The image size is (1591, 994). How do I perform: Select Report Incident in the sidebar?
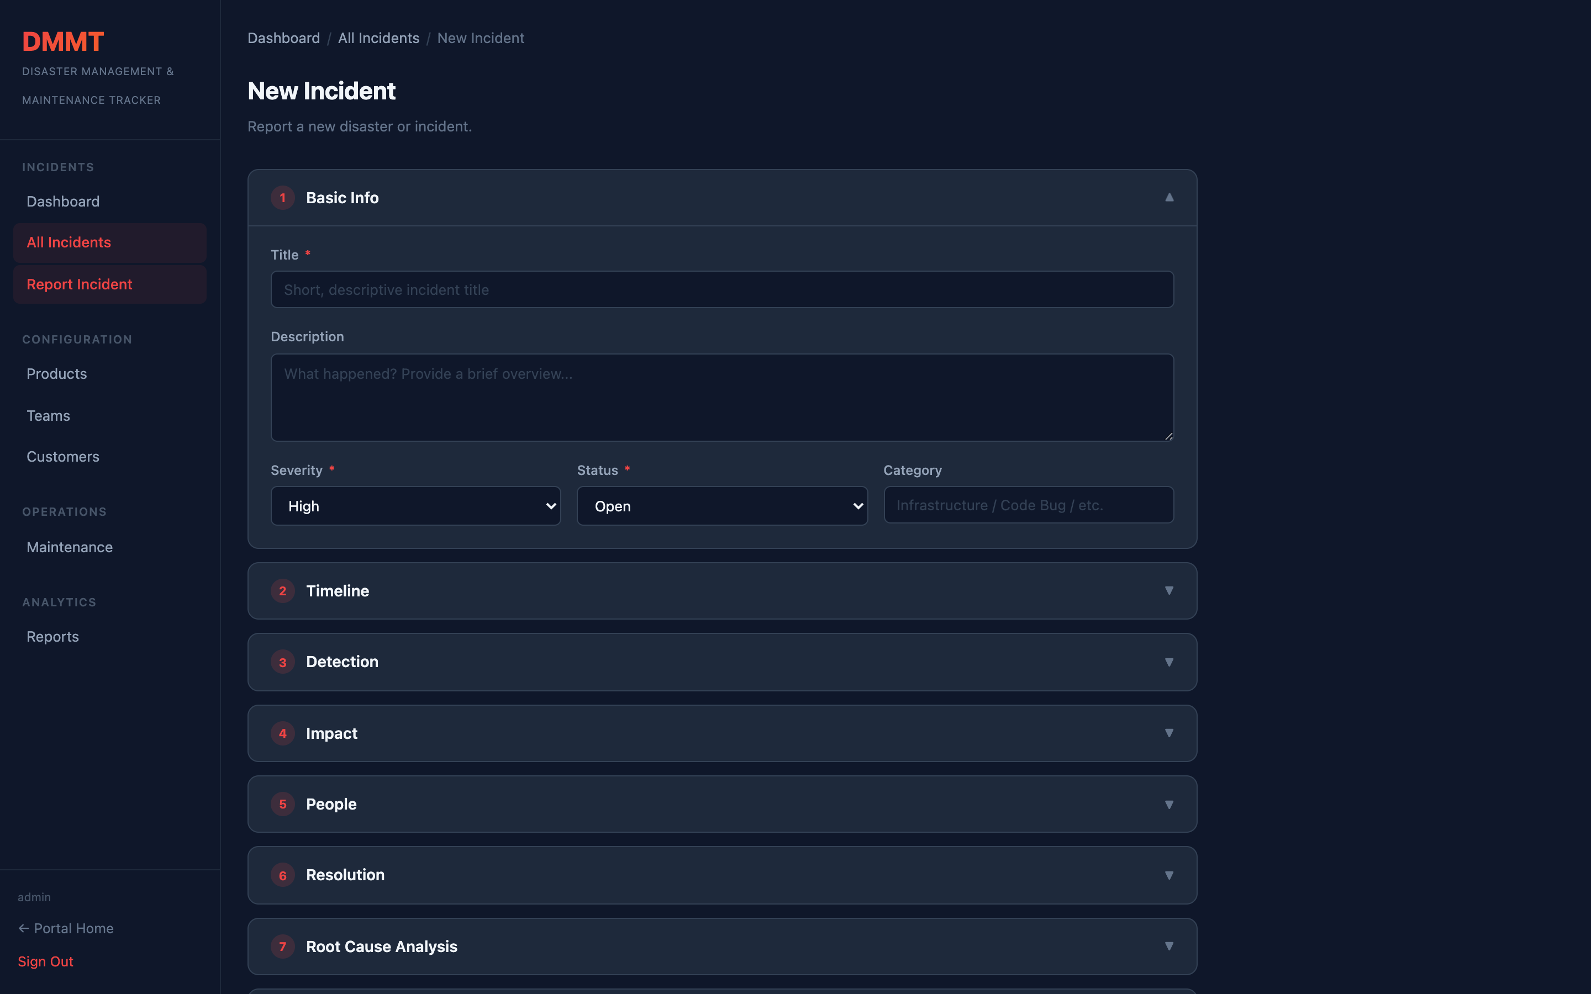79,284
